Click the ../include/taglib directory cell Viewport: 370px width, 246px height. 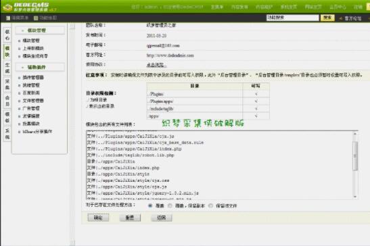pyautogui.click(x=195, y=109)
